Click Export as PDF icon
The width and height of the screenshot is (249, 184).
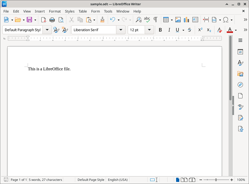43,20
